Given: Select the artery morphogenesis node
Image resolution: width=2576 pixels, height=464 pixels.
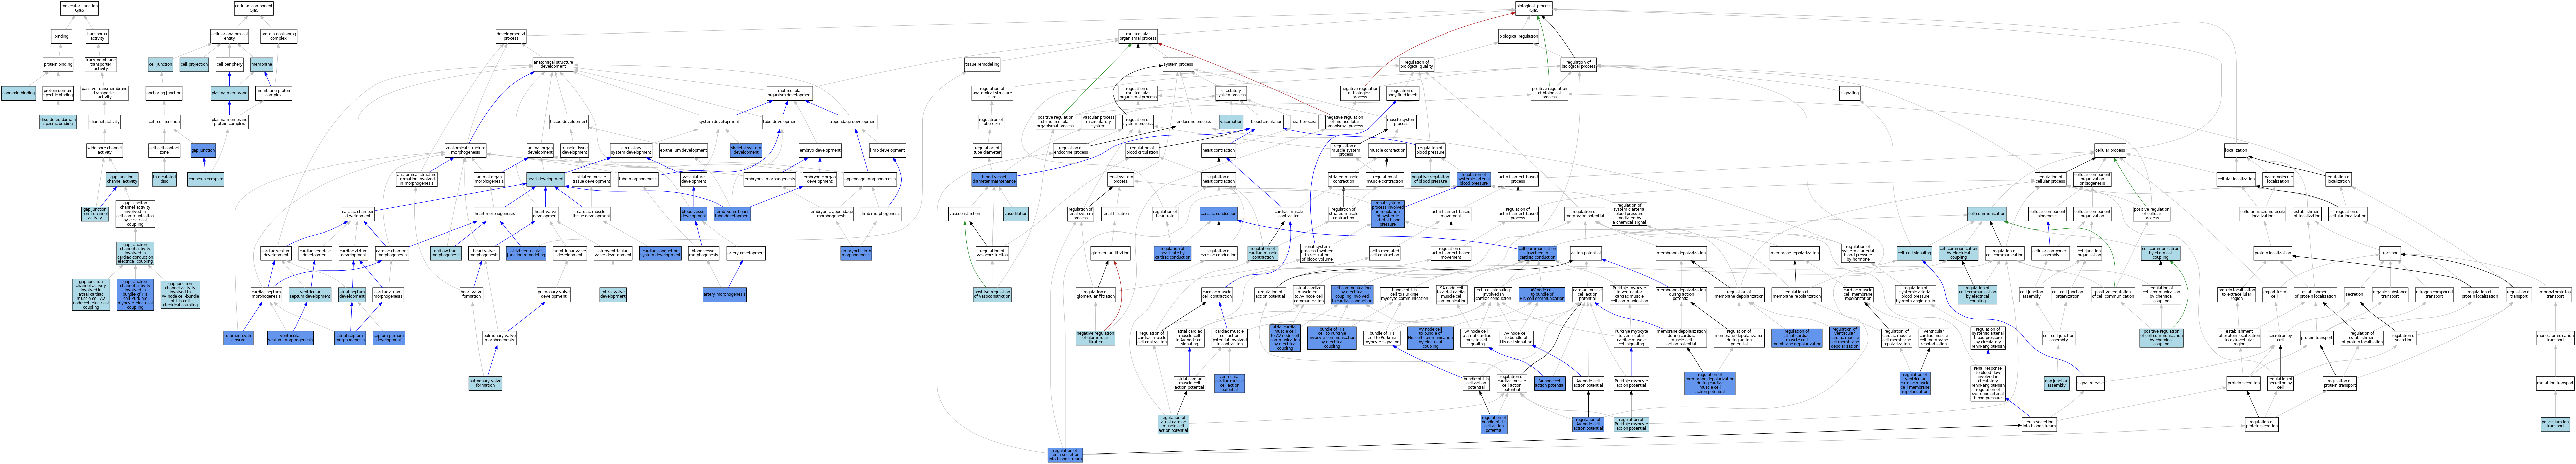Looking at the screenshot, I should tap(724, 294).
